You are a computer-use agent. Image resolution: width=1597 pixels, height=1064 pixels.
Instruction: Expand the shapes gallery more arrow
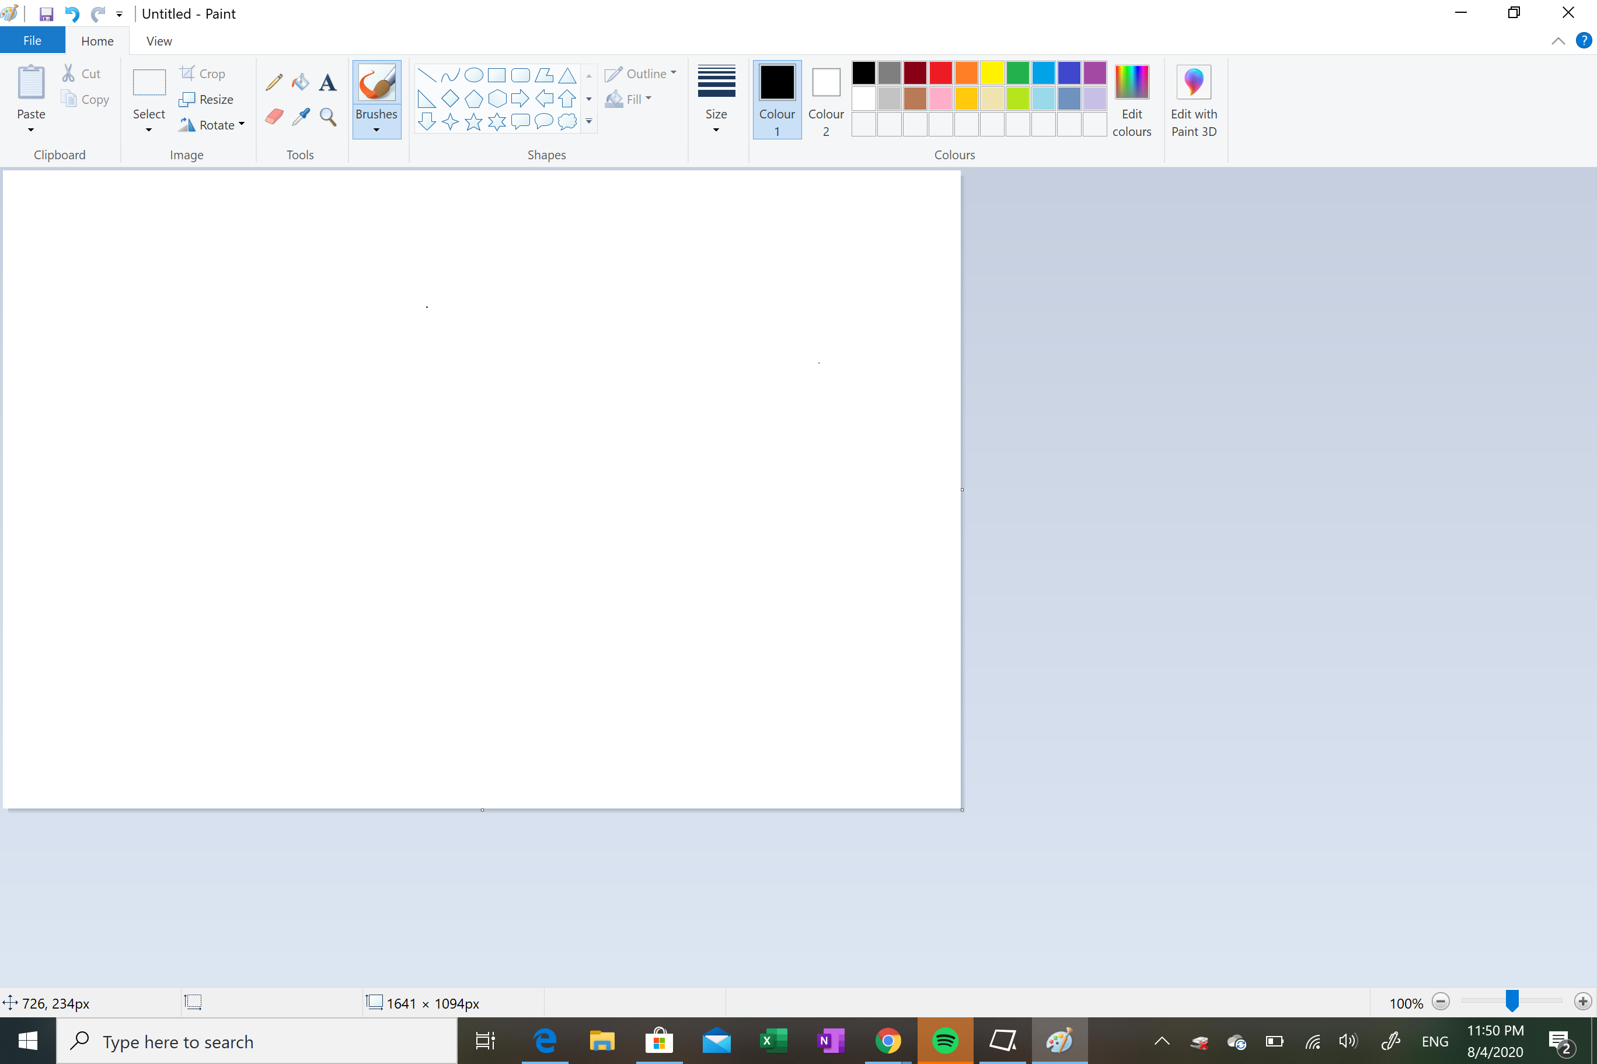click(589, 121)
